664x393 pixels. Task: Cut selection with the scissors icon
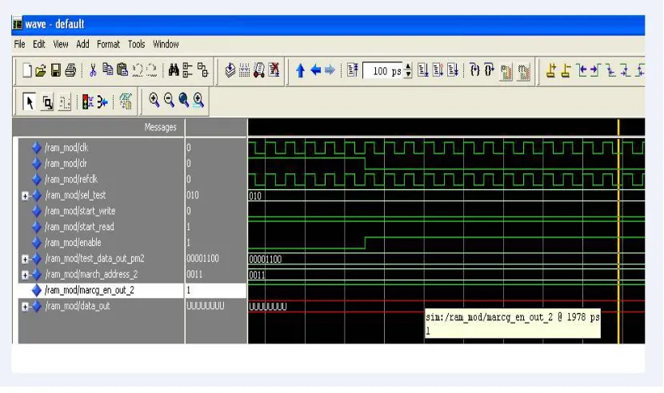(93, 70)
